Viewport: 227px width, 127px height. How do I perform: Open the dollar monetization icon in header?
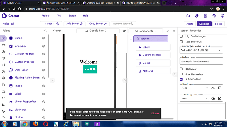(x=214, y=16)
